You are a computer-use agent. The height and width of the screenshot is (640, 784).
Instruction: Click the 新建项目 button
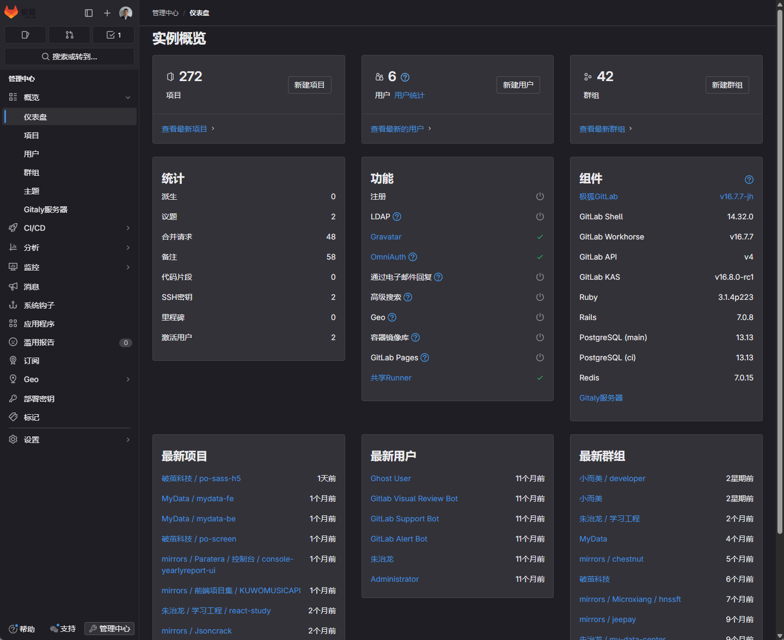coord(309,85)
